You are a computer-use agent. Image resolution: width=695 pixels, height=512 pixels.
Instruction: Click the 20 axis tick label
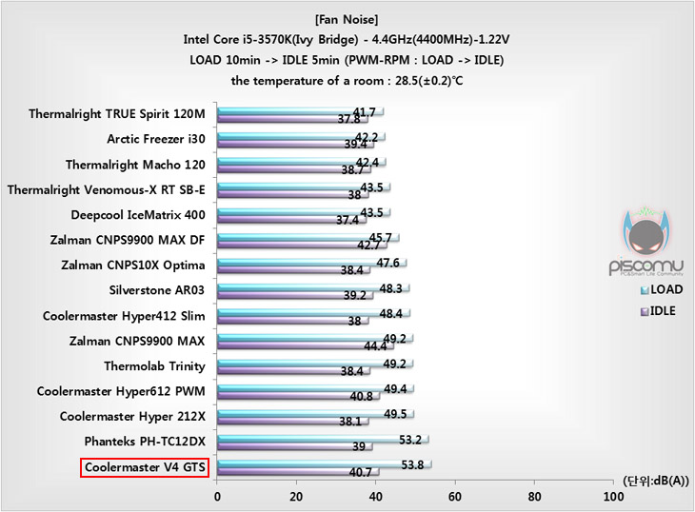click(296, 497)
